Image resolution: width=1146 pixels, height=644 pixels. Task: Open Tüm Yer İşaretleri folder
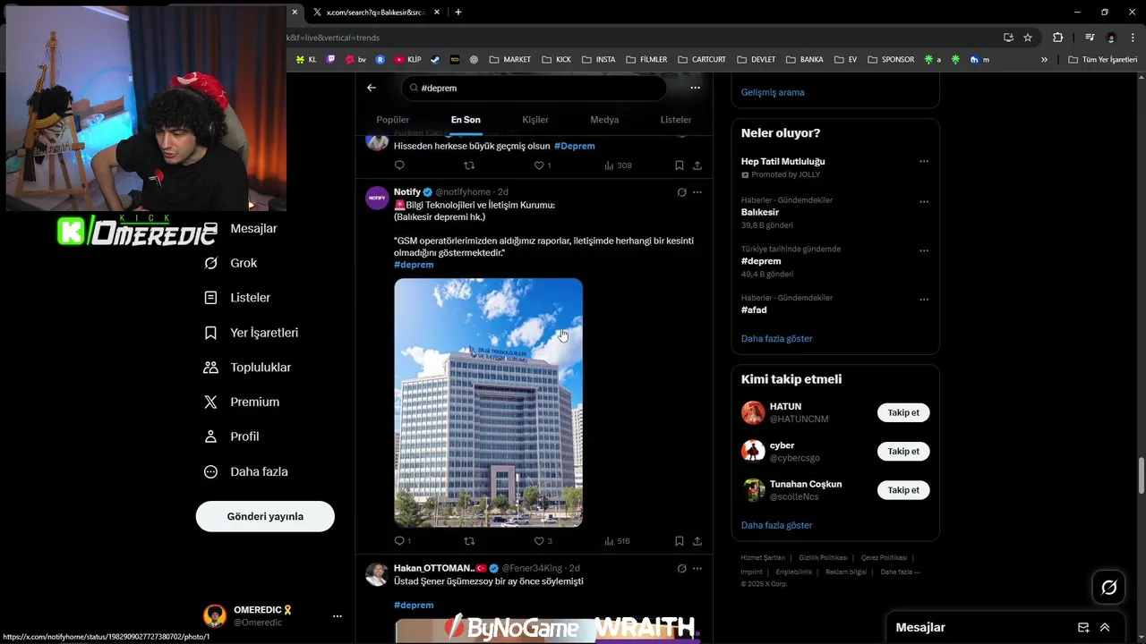1102,60
